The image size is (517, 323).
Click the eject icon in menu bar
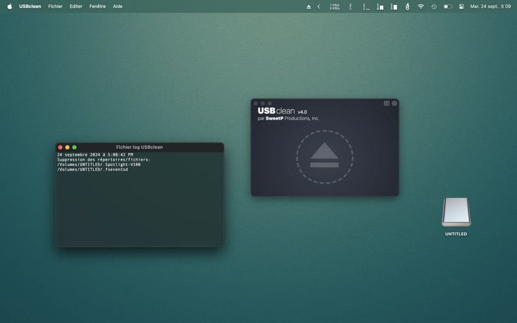(309, 6)
